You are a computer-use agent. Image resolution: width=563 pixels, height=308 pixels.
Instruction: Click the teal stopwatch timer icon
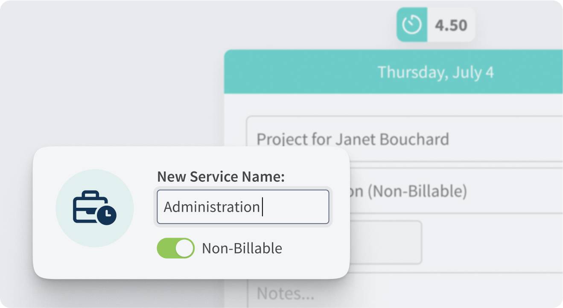coord(412,26)
